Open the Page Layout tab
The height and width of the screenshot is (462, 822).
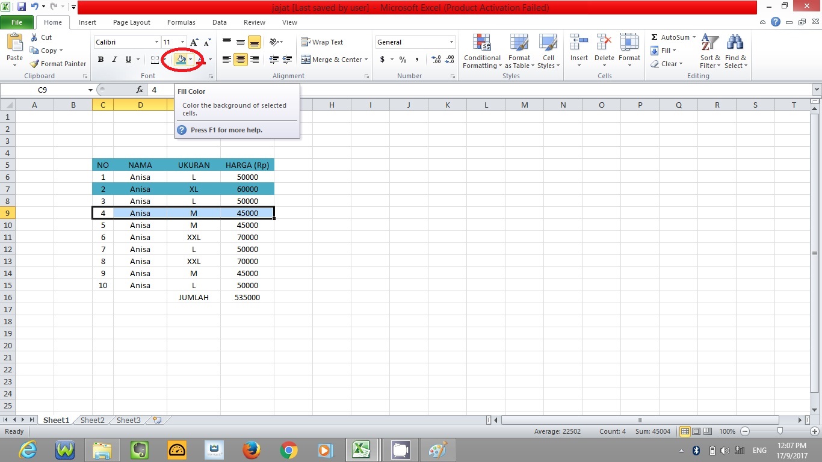(x=131, y=22)
